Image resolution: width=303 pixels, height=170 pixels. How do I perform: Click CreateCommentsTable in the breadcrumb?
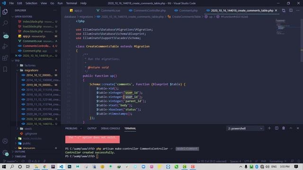pos(186,17)
